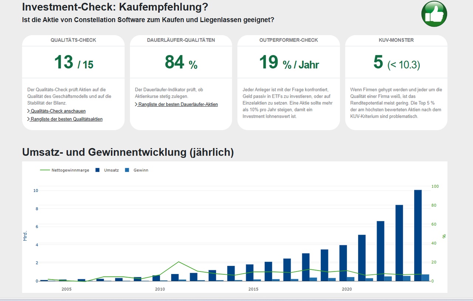Click the 19 % / Jahr Outperformer value
Image resolution: width=473 pixels, height=301 pixels.
[x=289, y=62]
